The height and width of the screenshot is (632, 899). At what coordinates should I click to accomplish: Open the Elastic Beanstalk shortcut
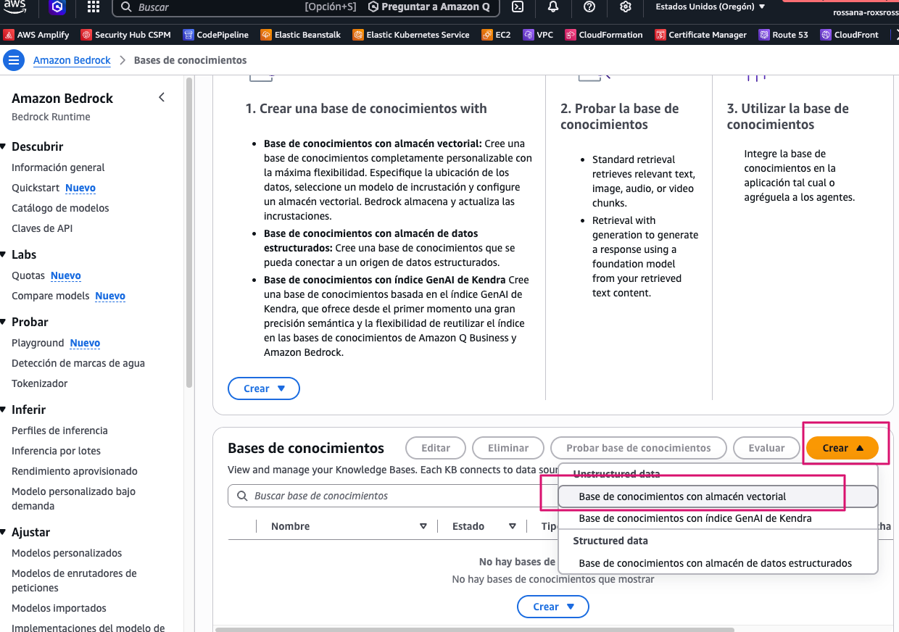(301, 35)
